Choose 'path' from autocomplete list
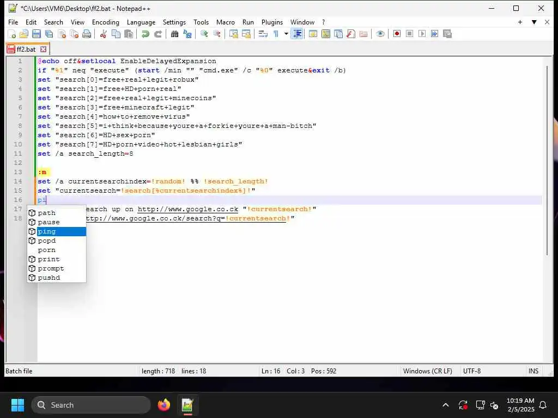The image size is (558, 418). pyautogui.click(x=57, y=213)
